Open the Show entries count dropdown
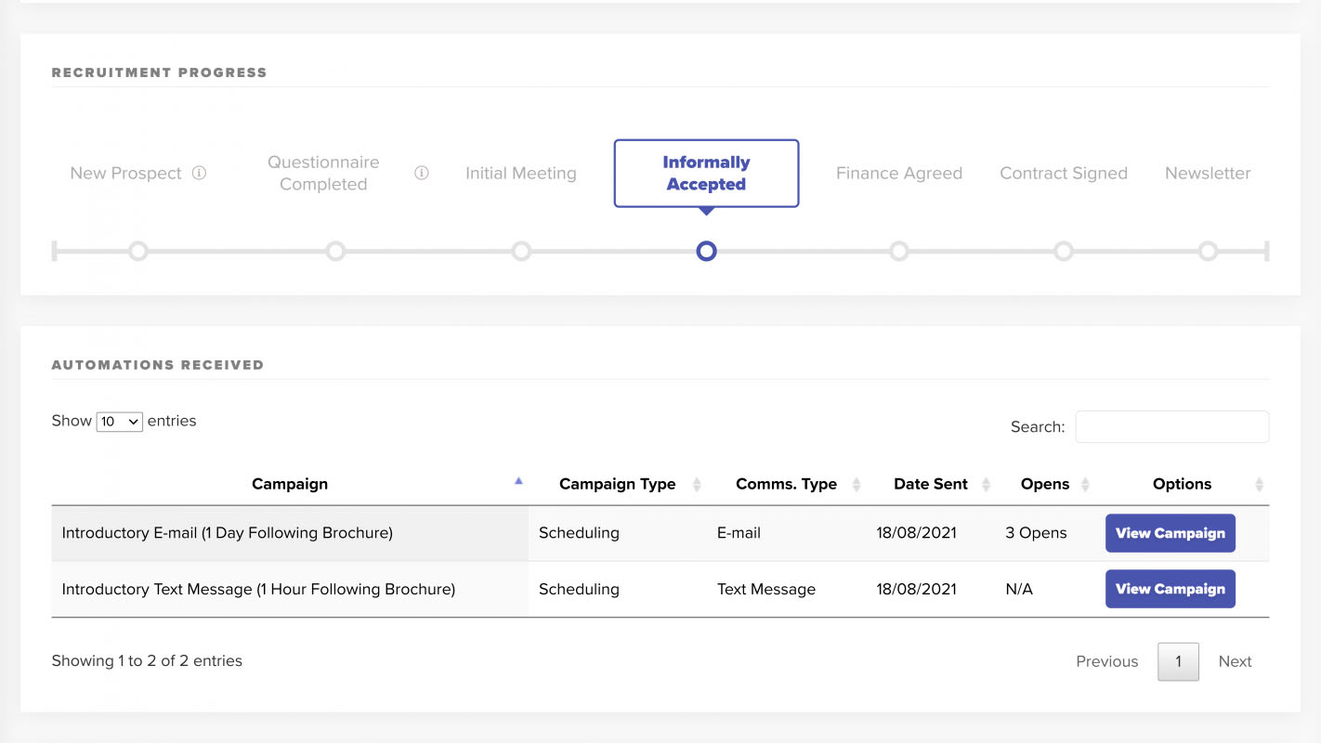The image size is (1321, 743). coord(120,422)
